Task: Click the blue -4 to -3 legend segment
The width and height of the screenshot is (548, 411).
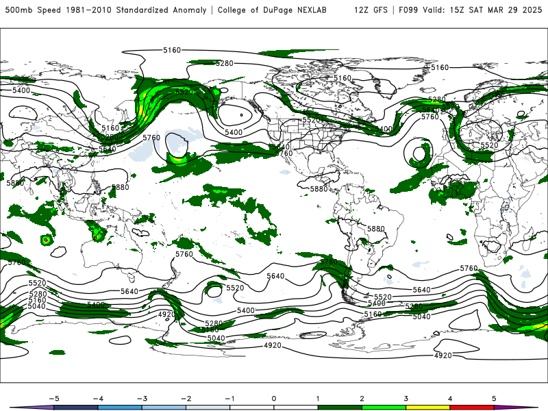Action: tap(120, 408)
